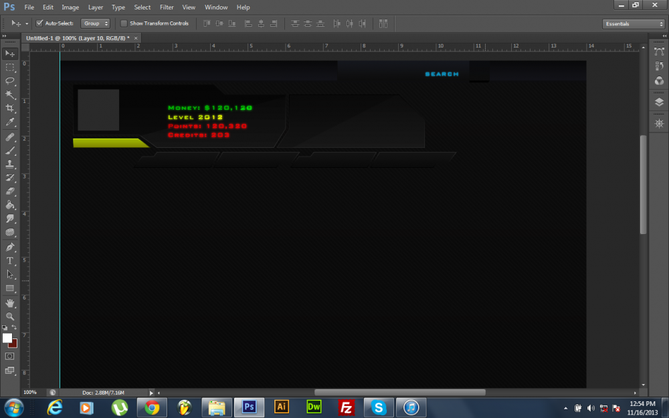
Task: Choose the Zoom tool in toolbox
Action: point(10,316)
